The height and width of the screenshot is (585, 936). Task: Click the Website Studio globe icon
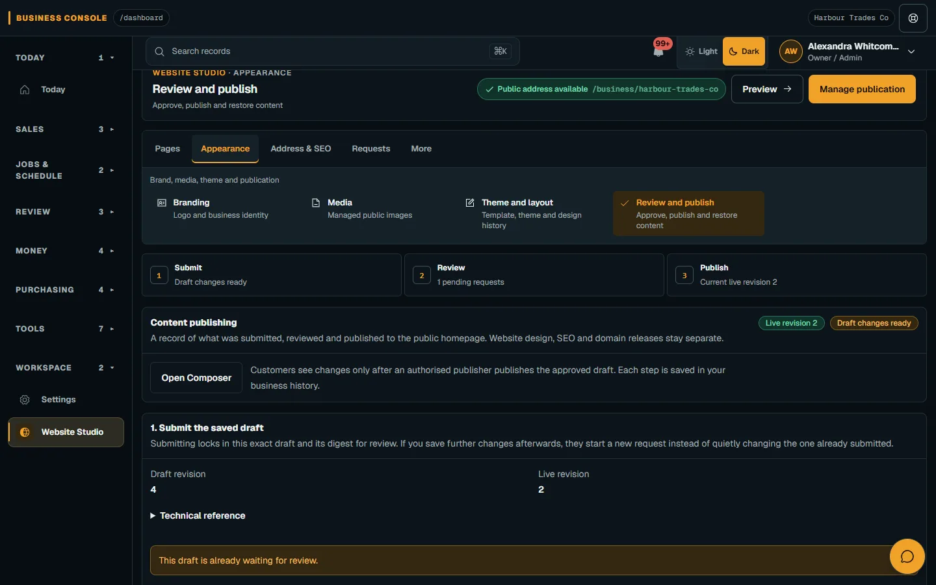click(x=25, y=432)
